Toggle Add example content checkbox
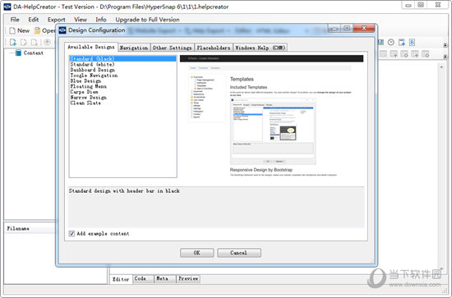This screenshot has width=452, height=298. coord(71,233)
